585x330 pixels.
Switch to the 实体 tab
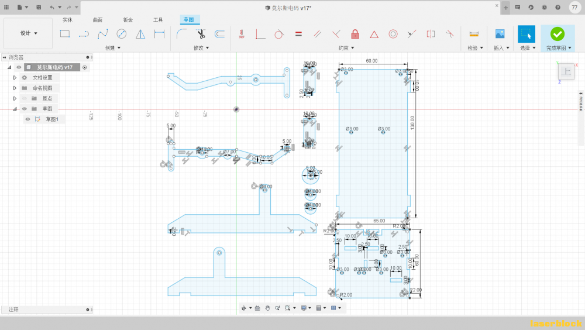tap(67, 20)
